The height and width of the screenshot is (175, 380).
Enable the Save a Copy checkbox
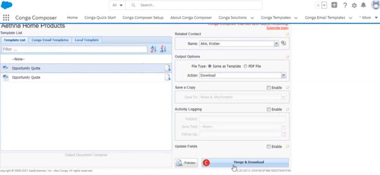268,87
